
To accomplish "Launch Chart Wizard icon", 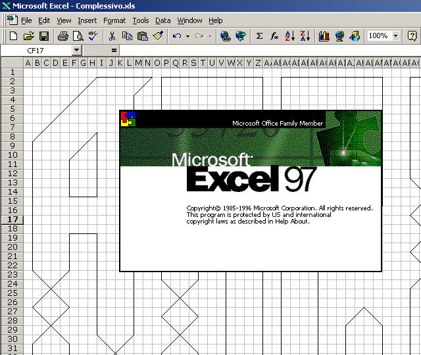I will click(x=324, y=35).
